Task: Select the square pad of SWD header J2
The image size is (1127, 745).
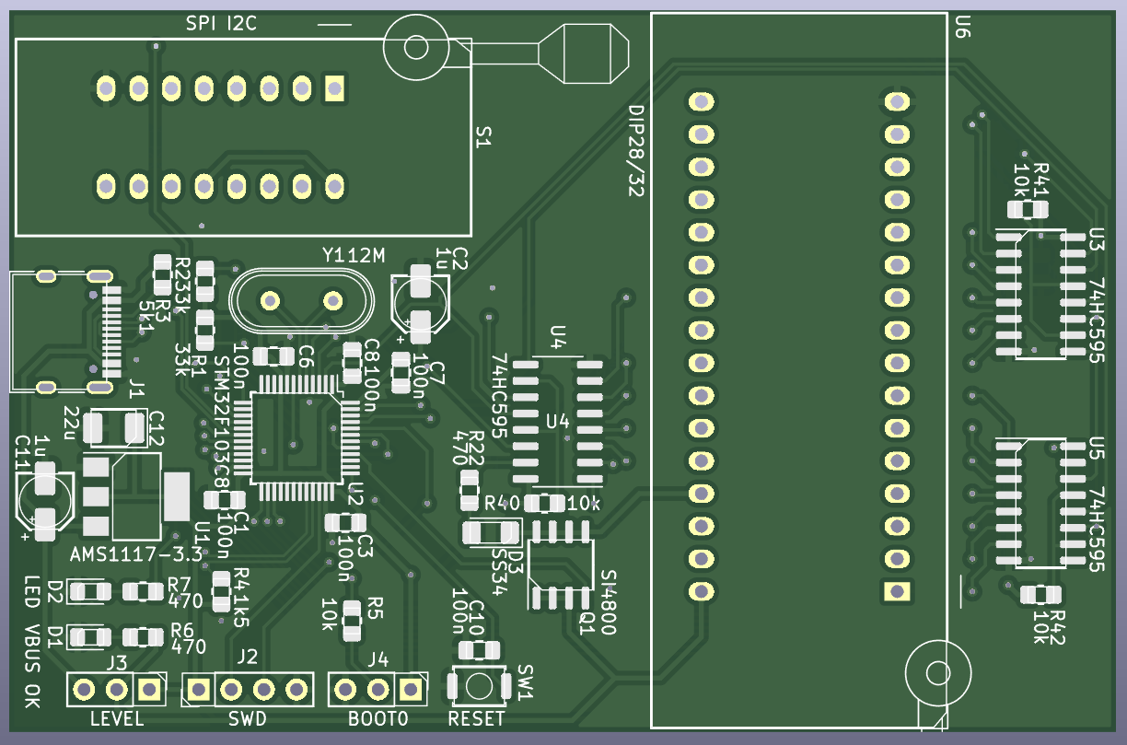Action: pos(199,689)
